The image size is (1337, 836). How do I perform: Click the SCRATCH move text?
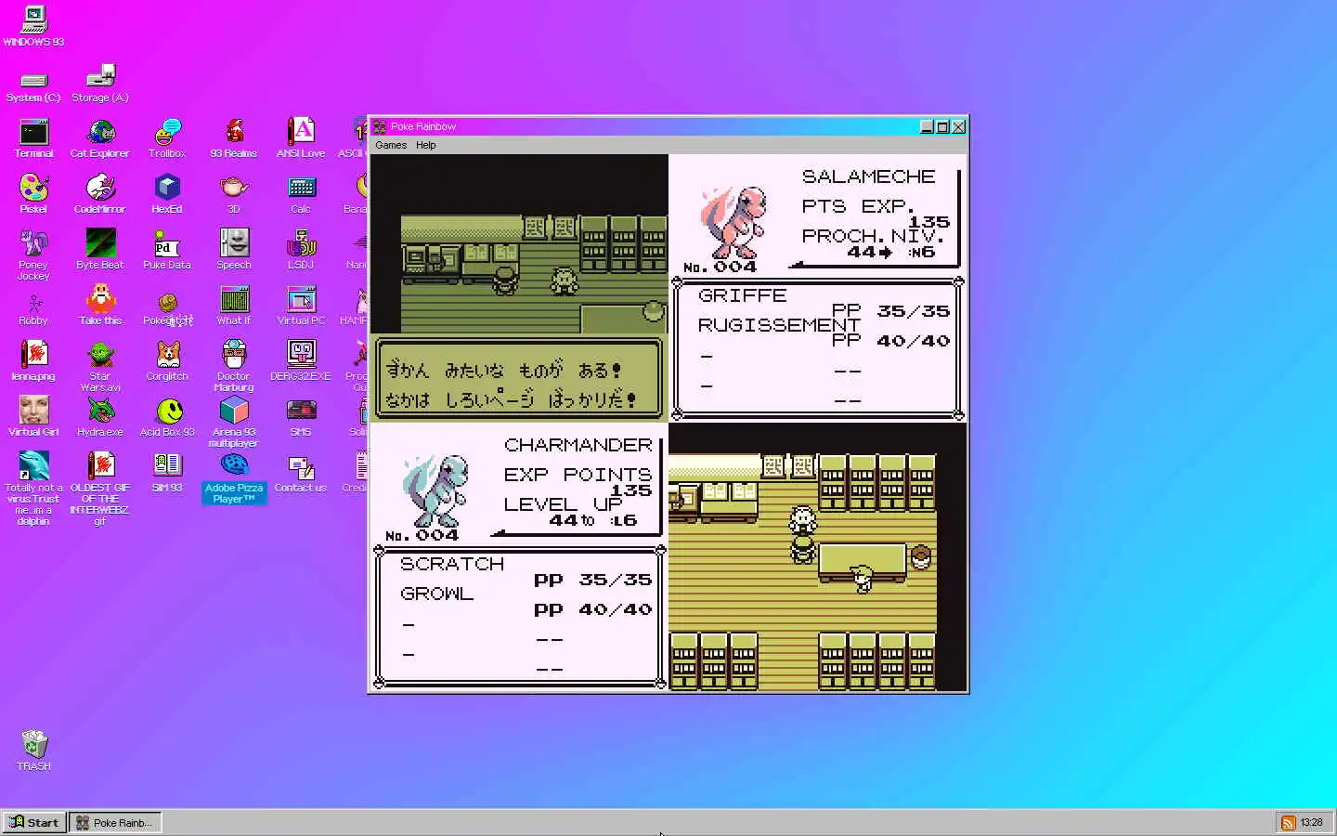click(x=452, y=564)
